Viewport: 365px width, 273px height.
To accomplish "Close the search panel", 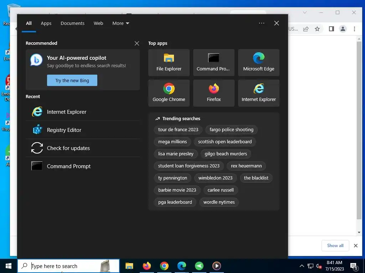I will [277, 23].
